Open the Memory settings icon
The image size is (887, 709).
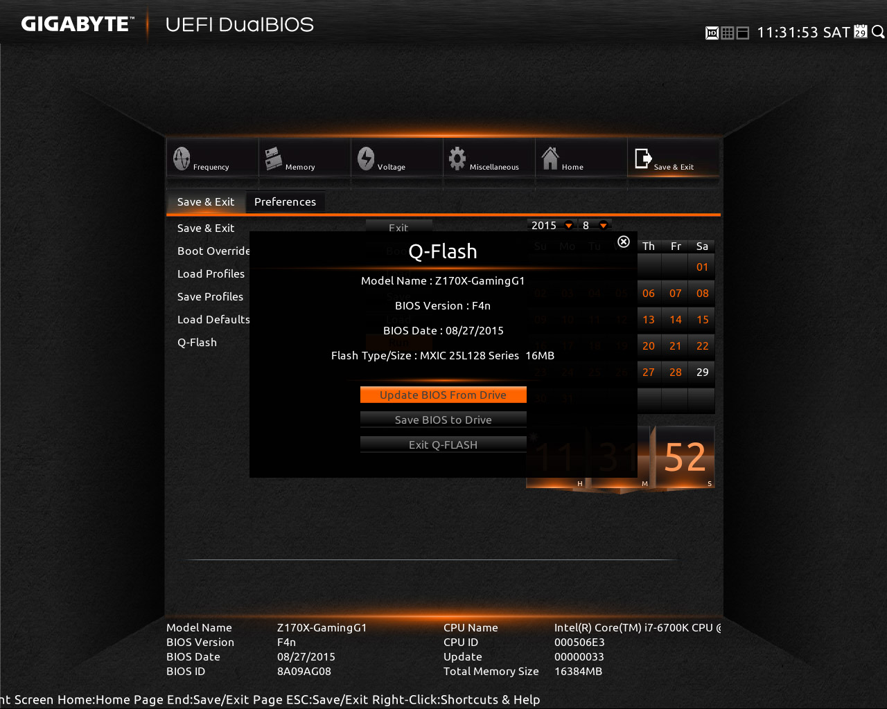[274, 159]
